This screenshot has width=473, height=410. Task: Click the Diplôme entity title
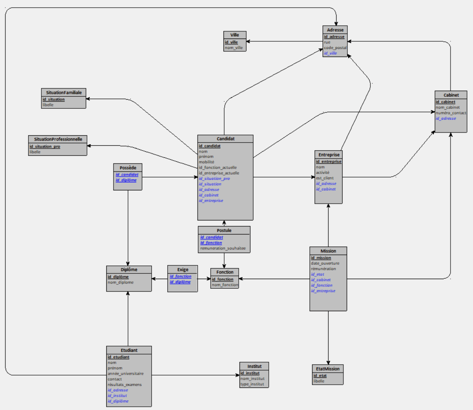click(x=129, y=270)
